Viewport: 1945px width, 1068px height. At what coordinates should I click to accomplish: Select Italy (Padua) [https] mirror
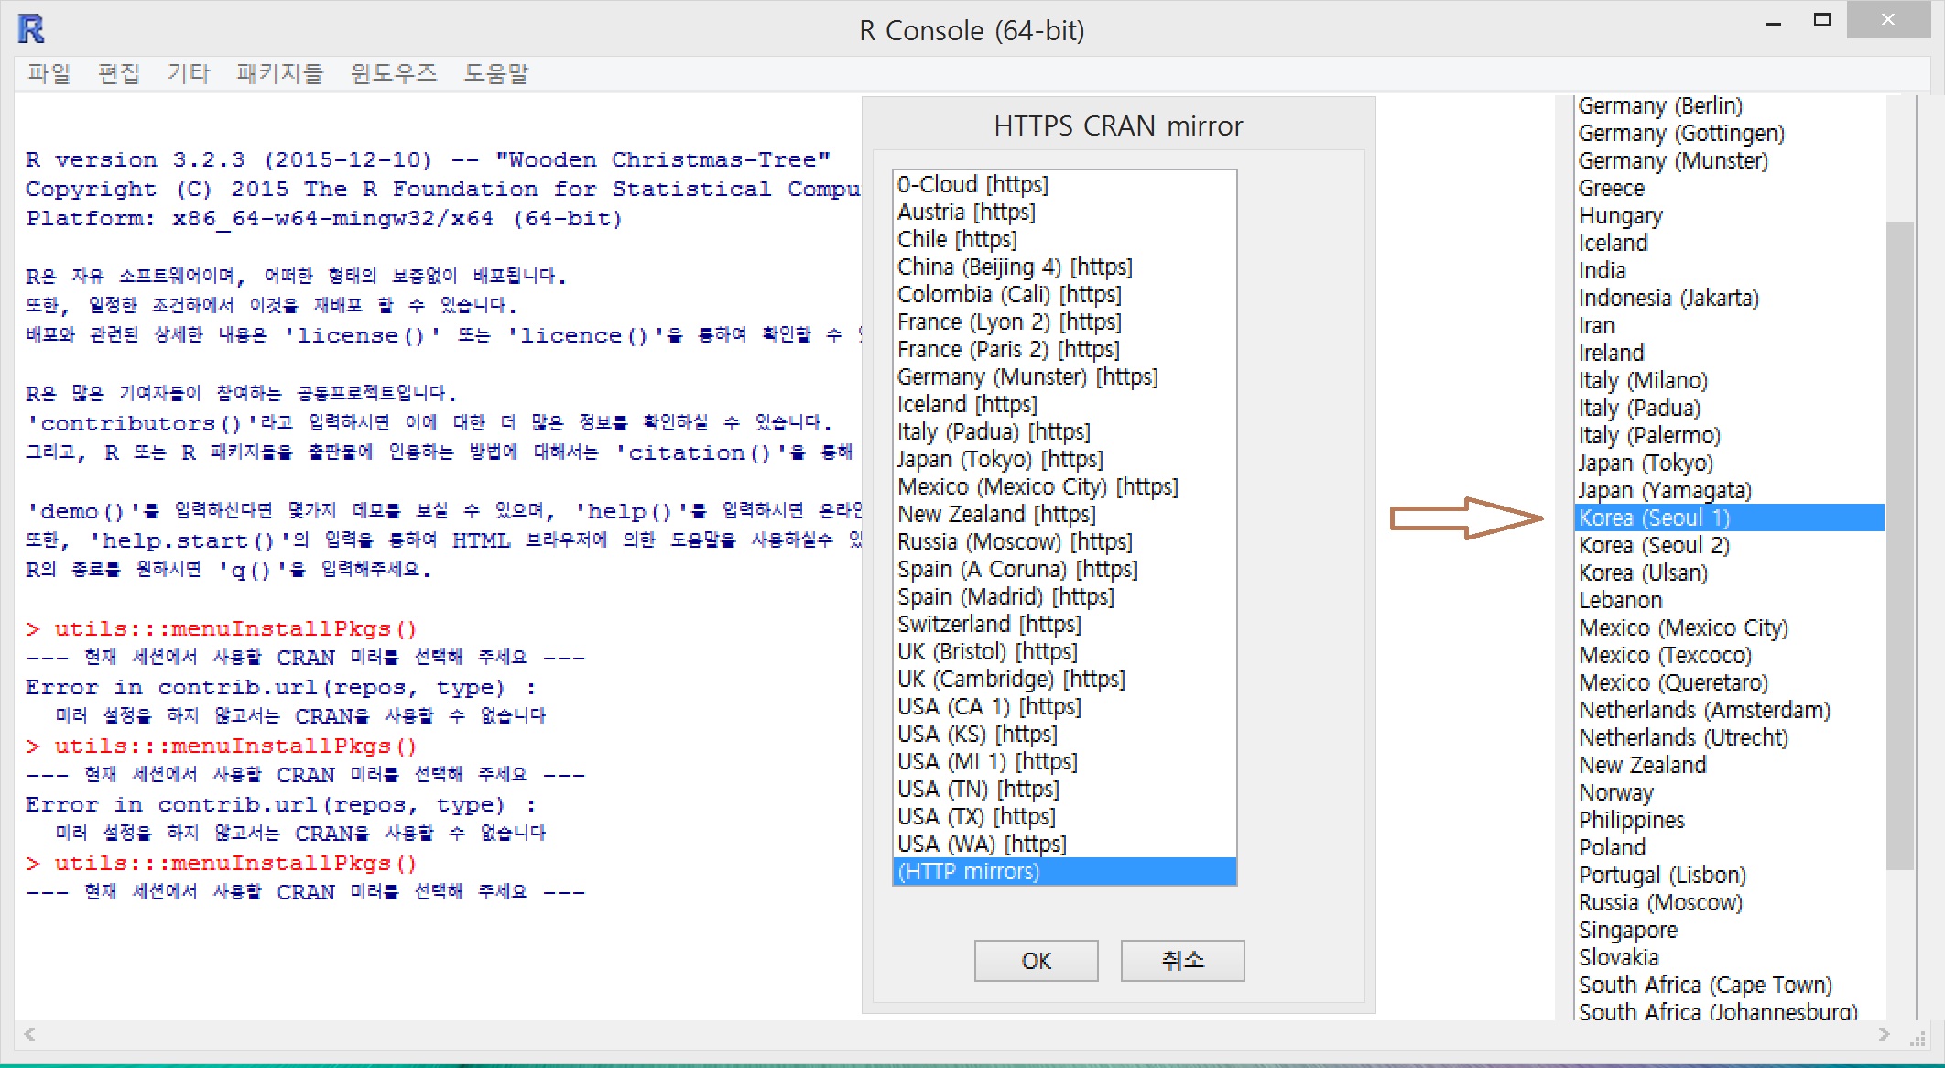pos(1065,431)
